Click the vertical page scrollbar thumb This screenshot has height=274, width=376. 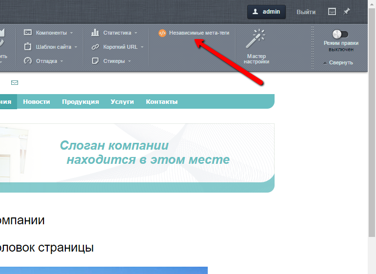[372, 122]
